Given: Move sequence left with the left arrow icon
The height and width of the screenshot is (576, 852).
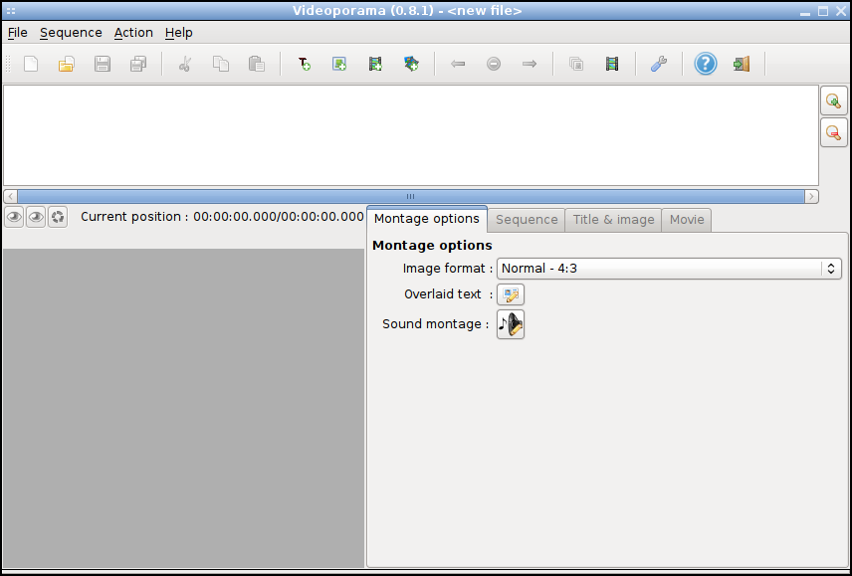Looking at the screenshot, I should 458,64.
